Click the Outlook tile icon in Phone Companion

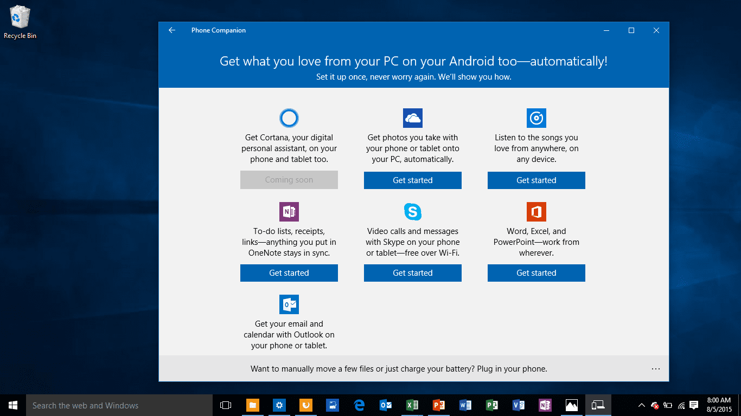[289, 304]
